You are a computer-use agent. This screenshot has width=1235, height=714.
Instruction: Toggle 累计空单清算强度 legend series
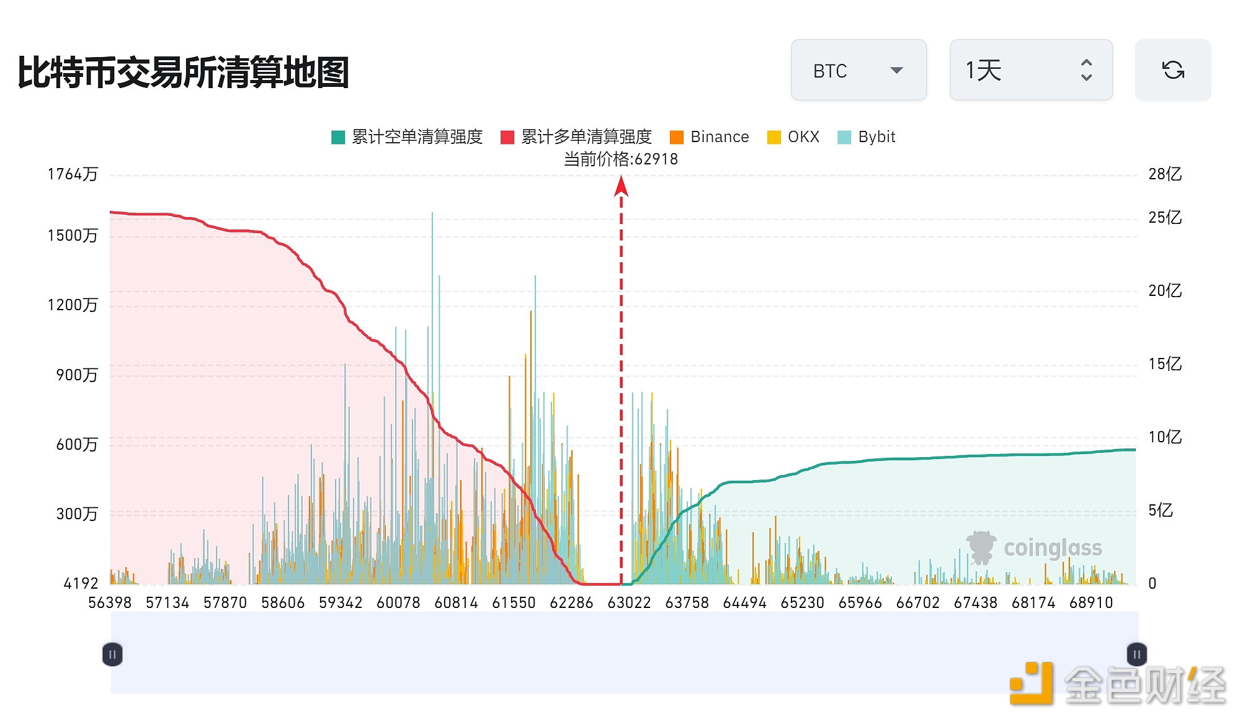pos(407,137)
